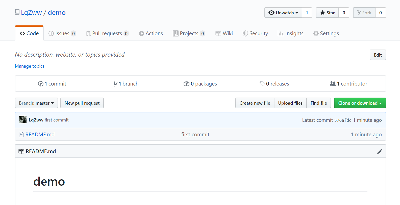Star the demo repository
The width and height of the screenshot is (400, 205).
tap(327, 13)
